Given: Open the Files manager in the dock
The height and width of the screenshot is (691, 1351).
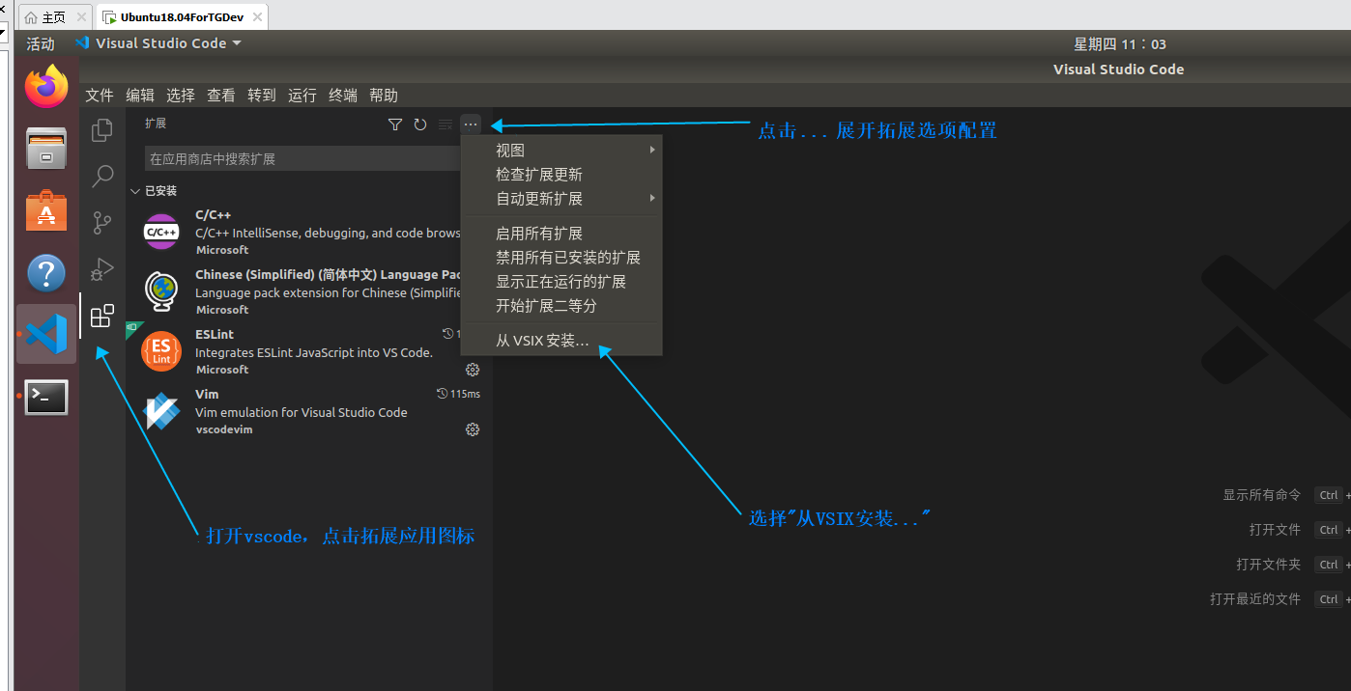Looking at the screenshot, I should [46, 149].
